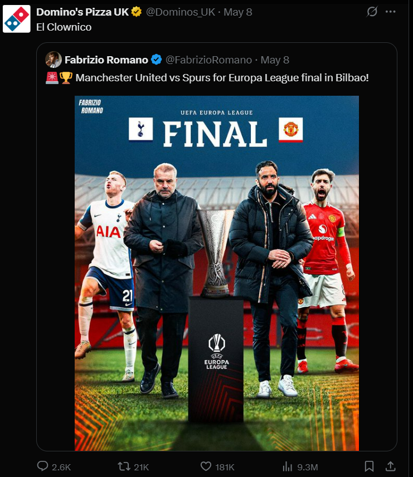Open the reply comment icon
The image size is (413, 477).
click(x=43, y=466)
